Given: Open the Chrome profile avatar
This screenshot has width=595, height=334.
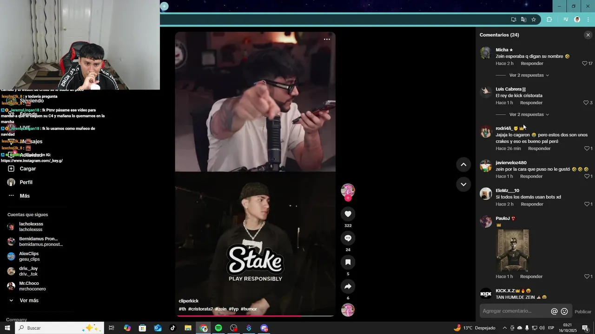Looking at the screenshot, I should click(577, 19).
